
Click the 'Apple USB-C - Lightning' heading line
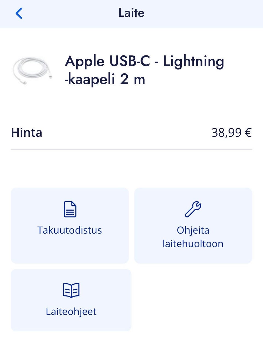[144, 61]
